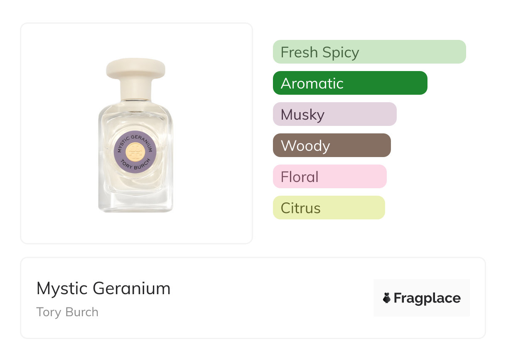Pick the Floral accord bar
The height and width of the screenshot is (359, 506).
pos(329,177)
